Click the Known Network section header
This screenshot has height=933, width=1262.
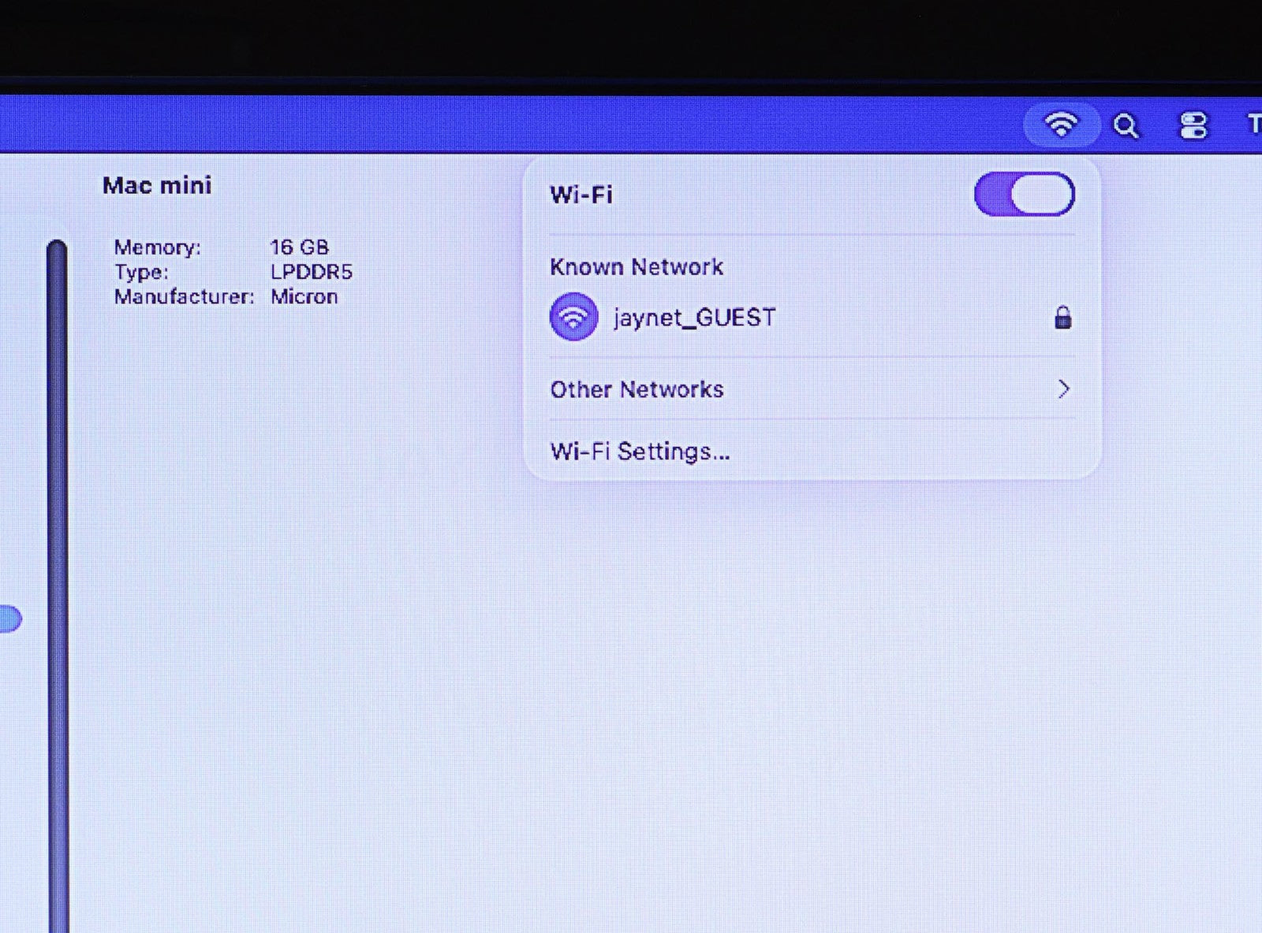(x=636, y=267)
